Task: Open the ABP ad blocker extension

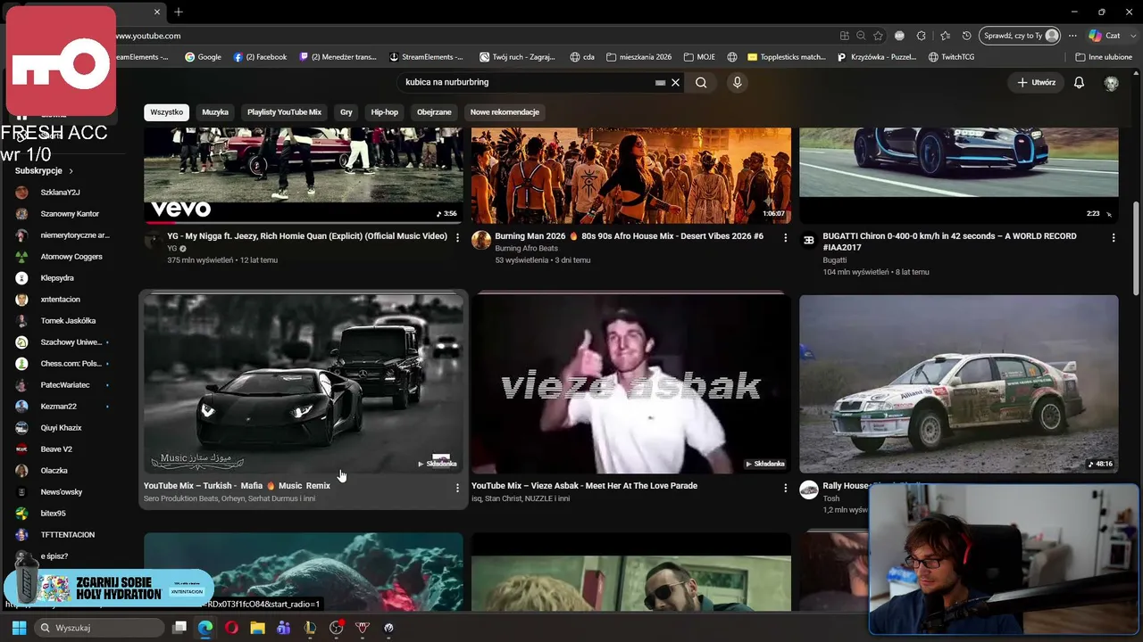Action: (x=899, y=36)
